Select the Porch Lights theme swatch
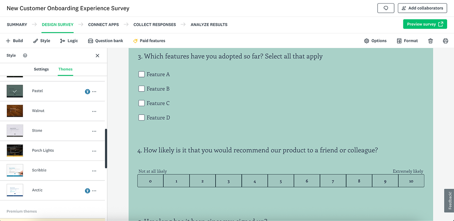This screenshot has width=454, height=221. click(x=14, y=150)
